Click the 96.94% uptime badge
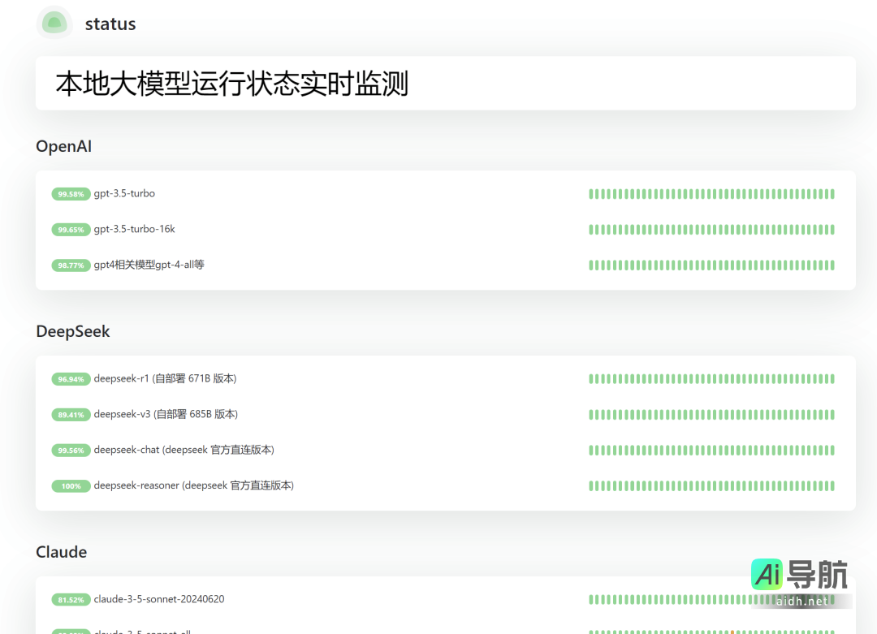Image resolution: width=877 pixels, height=634 pixels. tap(71, 379)
